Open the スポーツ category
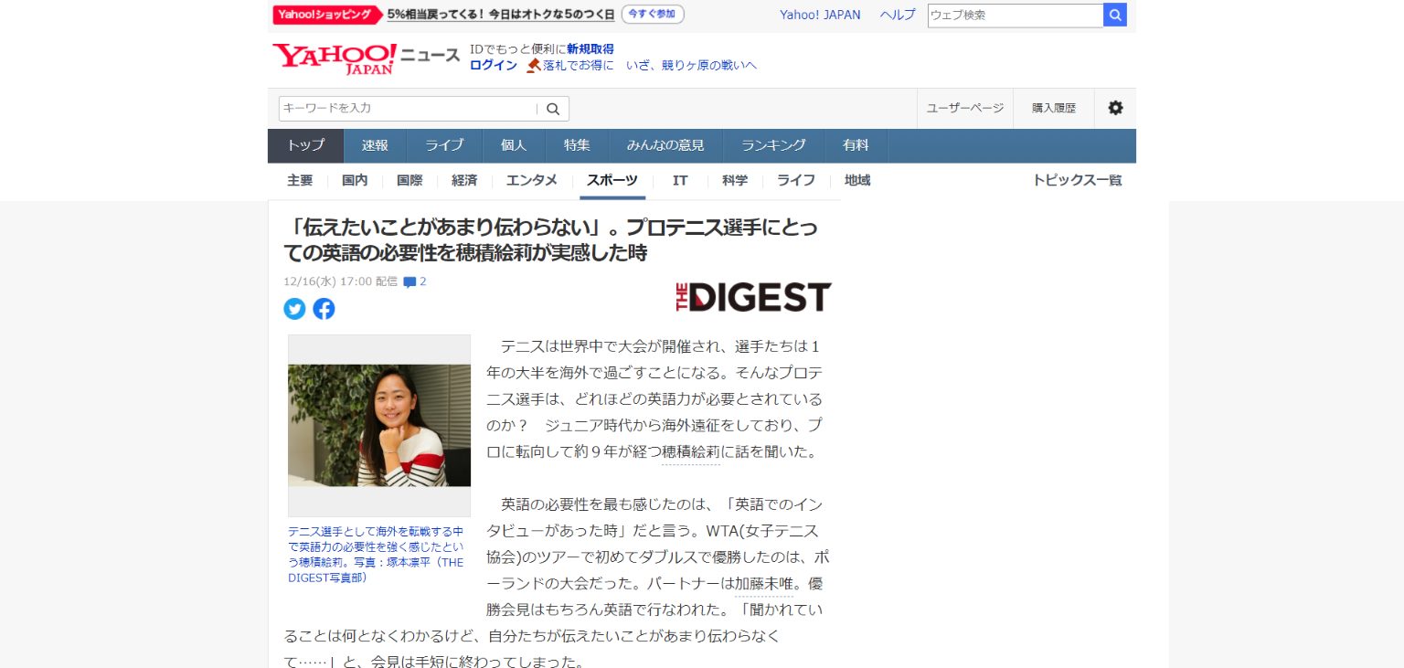The width and height of the screenshot is (1404, 668). [612, 181]
